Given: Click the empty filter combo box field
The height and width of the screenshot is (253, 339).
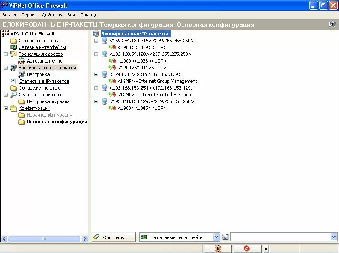Looking at the screenshot, I should tap(280, 237).
